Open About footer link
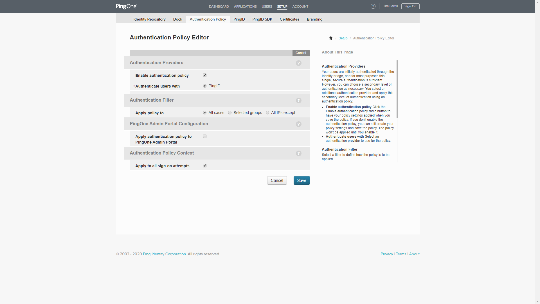The image size is (540, 304). pos(414,254)
